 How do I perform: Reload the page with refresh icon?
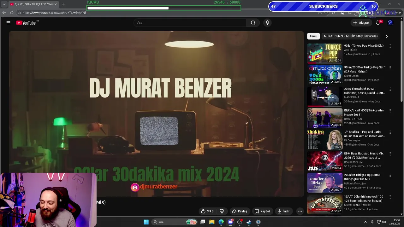(12, 13)
